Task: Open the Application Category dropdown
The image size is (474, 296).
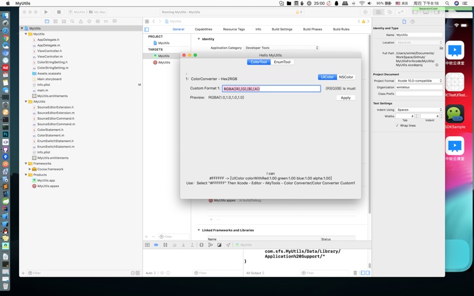Action: click(281, 48)
